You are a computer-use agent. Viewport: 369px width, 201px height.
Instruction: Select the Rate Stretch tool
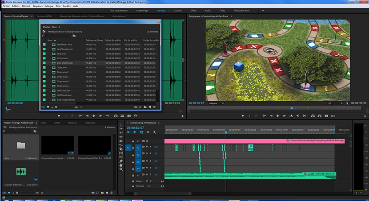[121, 141]
